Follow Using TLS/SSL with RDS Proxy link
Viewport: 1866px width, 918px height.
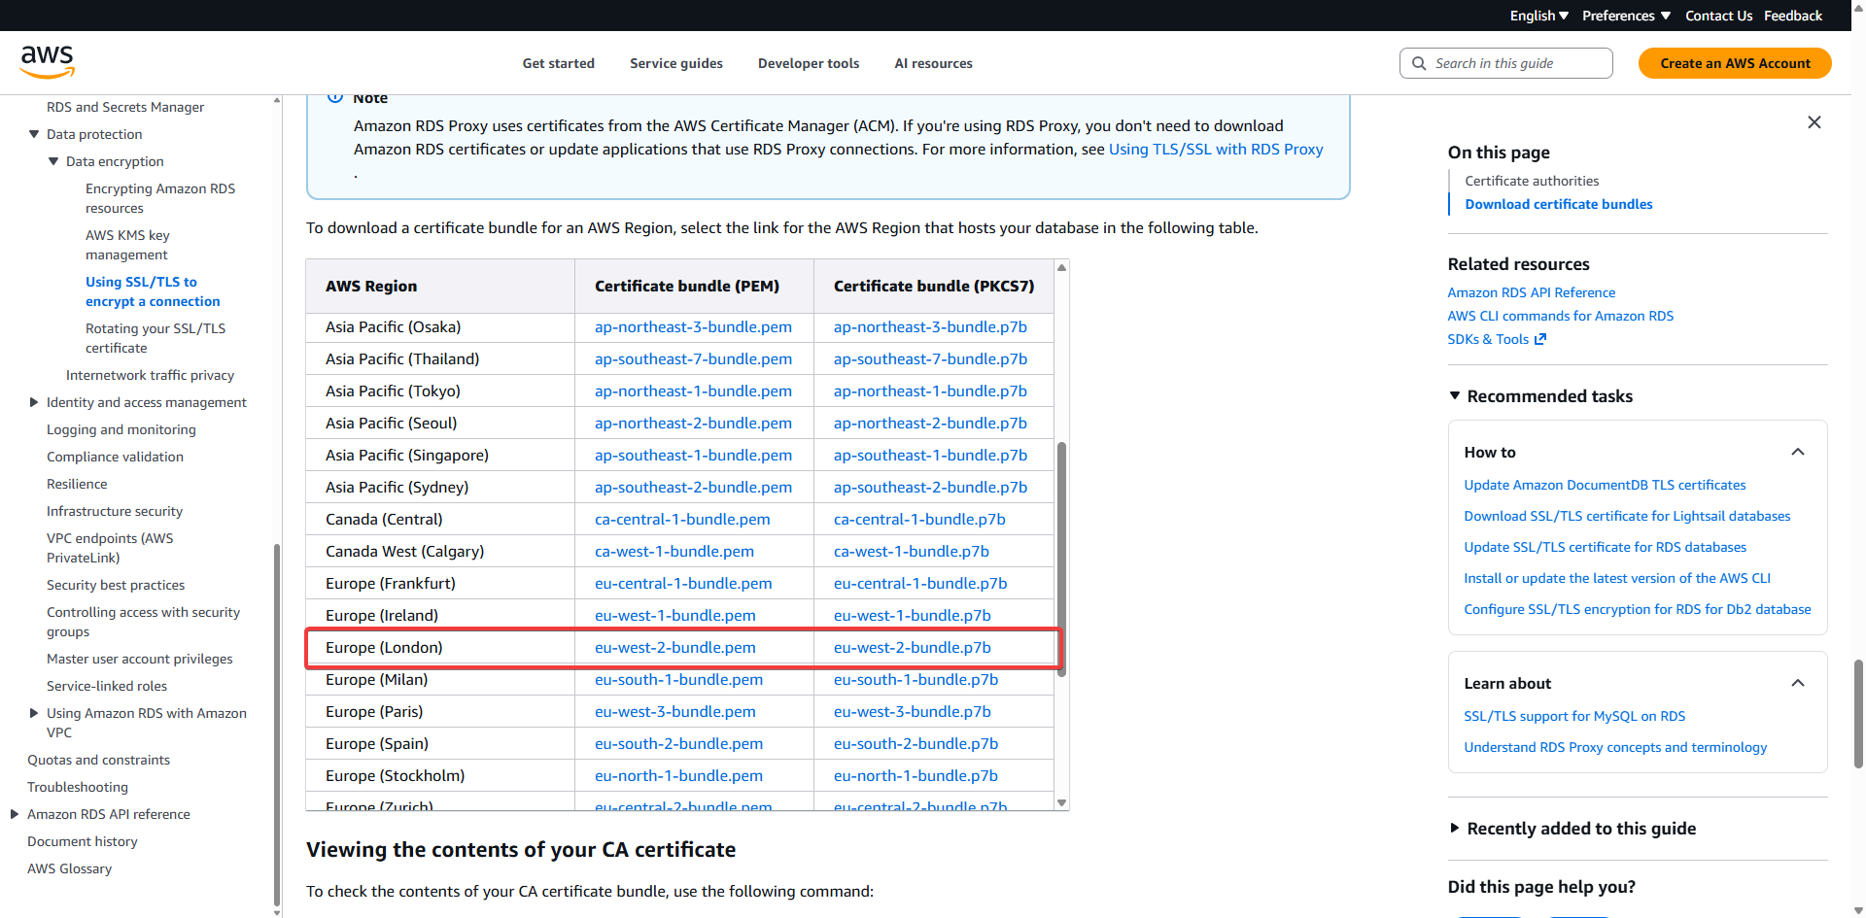1216,150
